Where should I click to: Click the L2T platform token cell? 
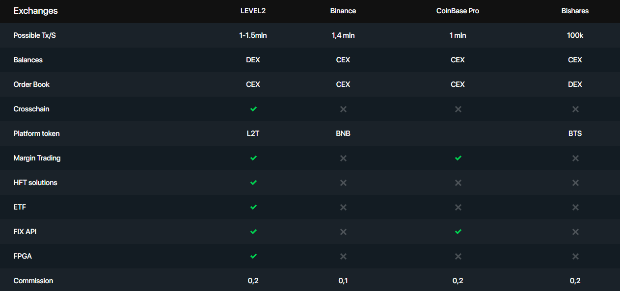253,133
